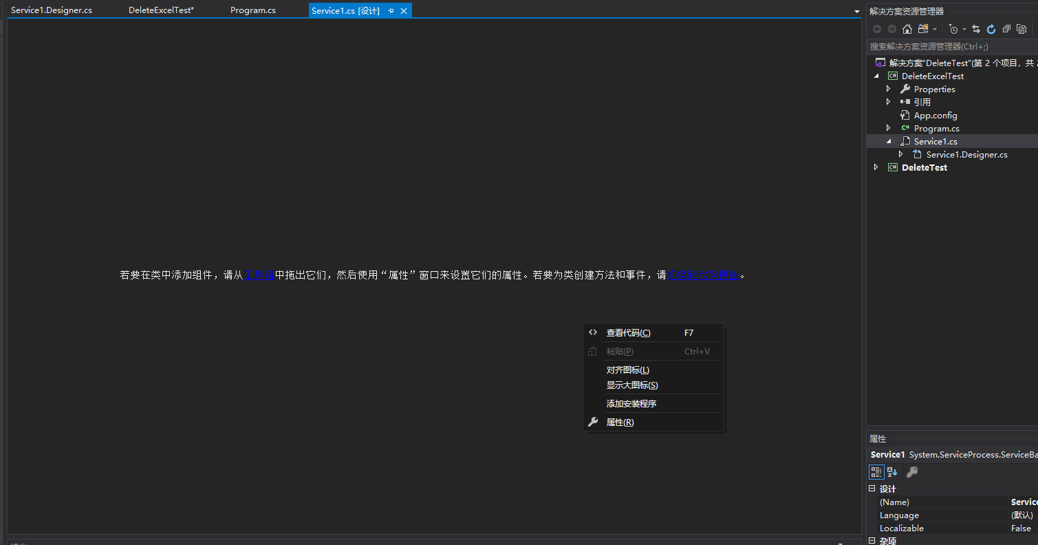Collapse the 设计 category in Properties window
The width and height of the screenshot is (1038, 545).
[872, 489]
